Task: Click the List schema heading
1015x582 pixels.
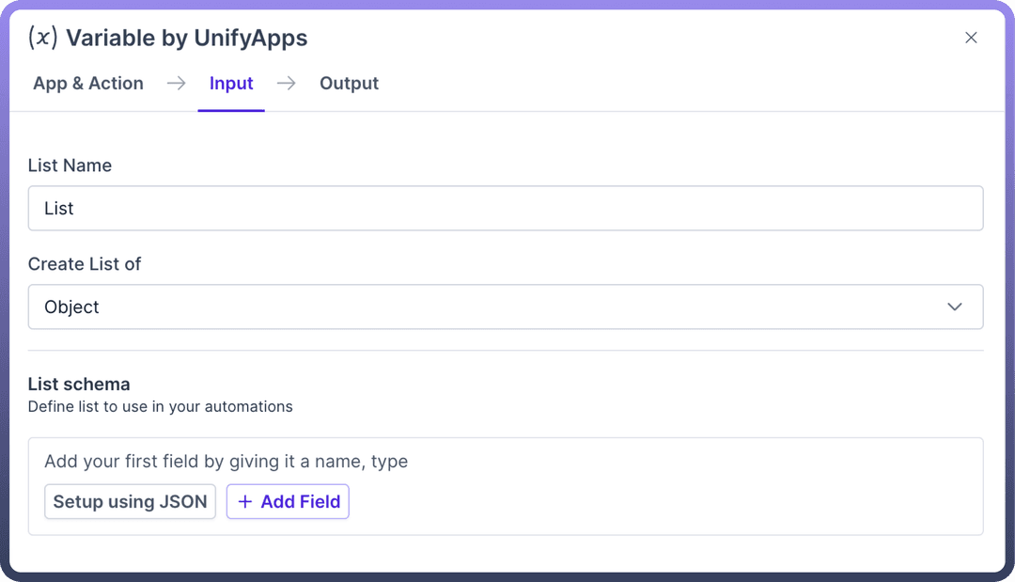Action: 79,385
